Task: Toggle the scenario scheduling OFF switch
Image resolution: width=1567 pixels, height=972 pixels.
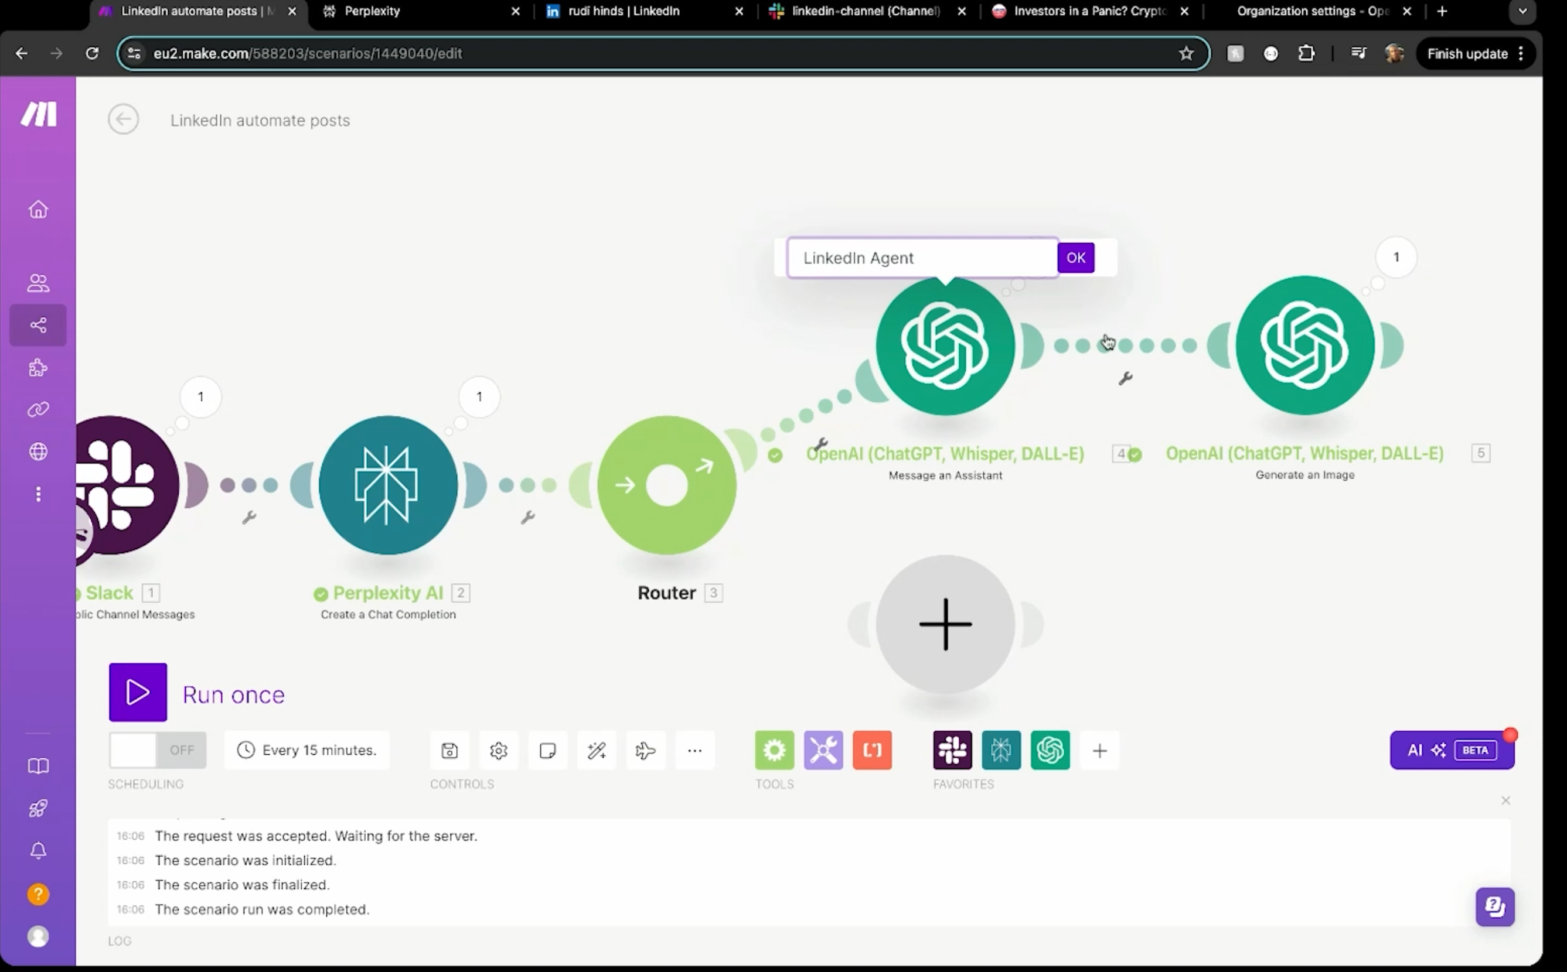Action: tap(158, 749)
